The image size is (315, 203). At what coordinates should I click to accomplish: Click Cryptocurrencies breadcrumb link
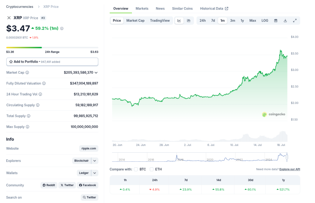point(19,7)
